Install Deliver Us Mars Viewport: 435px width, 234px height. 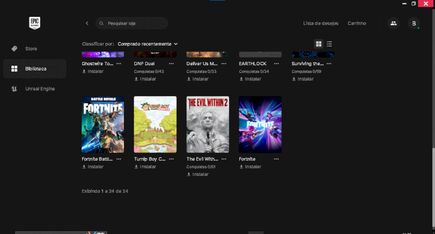198,79
